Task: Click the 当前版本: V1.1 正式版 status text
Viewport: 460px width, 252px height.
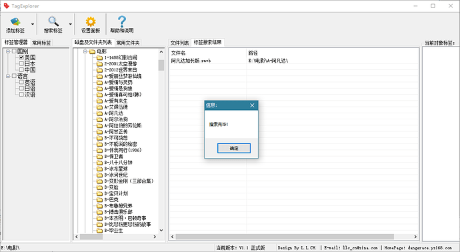Action: point(241,248)
